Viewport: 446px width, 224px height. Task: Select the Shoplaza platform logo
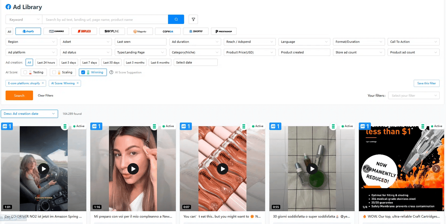point(84,31)
